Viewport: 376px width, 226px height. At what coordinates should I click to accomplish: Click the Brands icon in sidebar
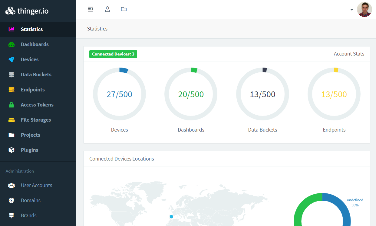(12, 215)
